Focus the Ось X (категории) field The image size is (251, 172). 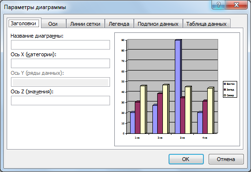click(60, 63)
